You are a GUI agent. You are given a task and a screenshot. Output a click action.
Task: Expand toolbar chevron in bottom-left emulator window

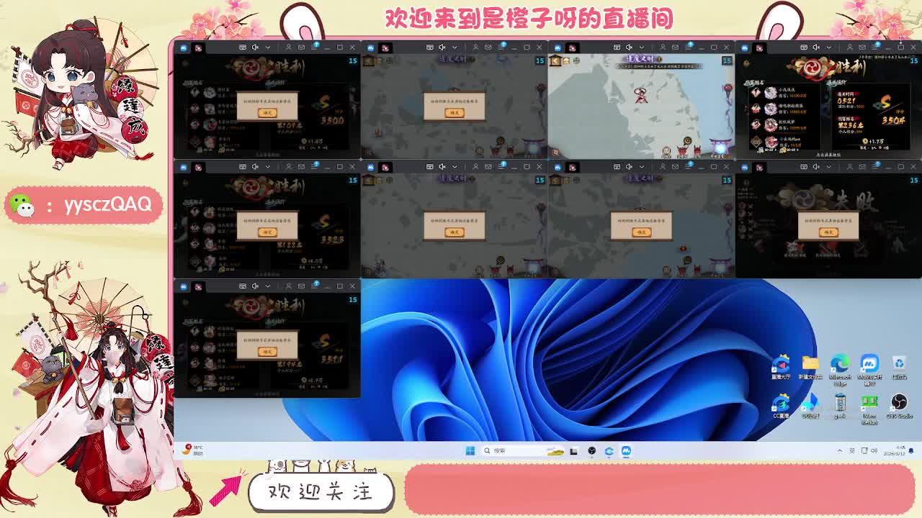pos(268,286)
